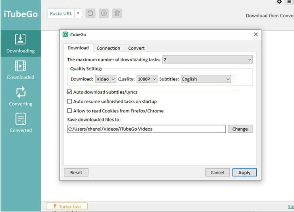Open the Subtitles English dropdown
294x212 pixels.
coord(206,79)
